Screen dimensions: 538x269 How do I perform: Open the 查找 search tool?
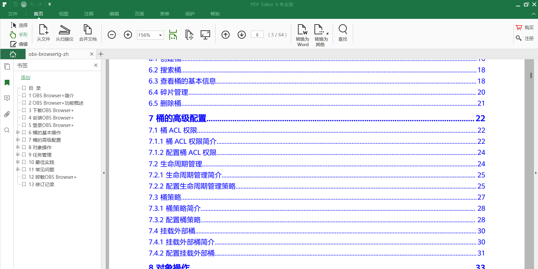coord(343,33)
